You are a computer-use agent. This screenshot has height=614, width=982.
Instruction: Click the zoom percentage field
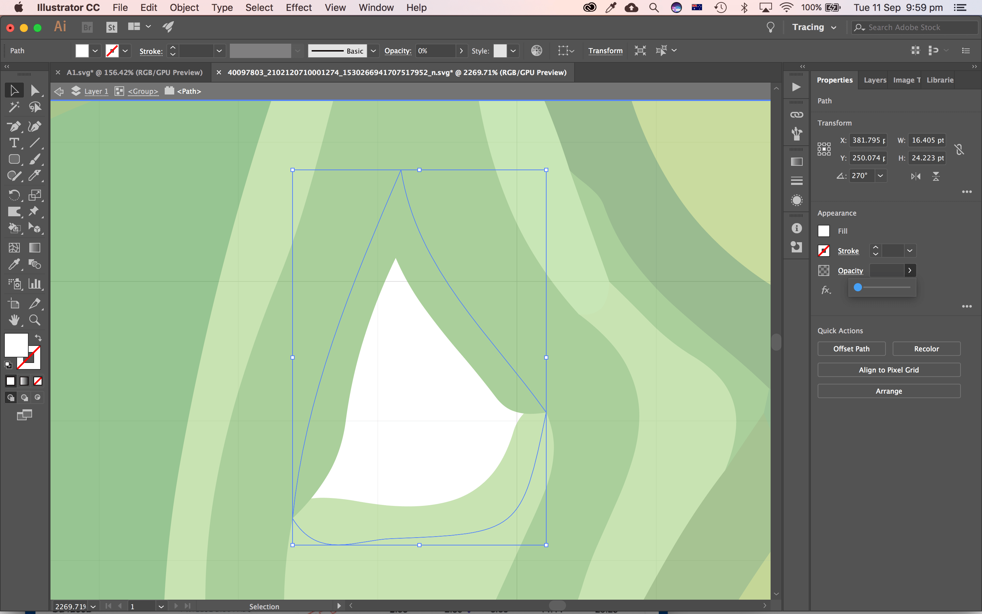71,606
